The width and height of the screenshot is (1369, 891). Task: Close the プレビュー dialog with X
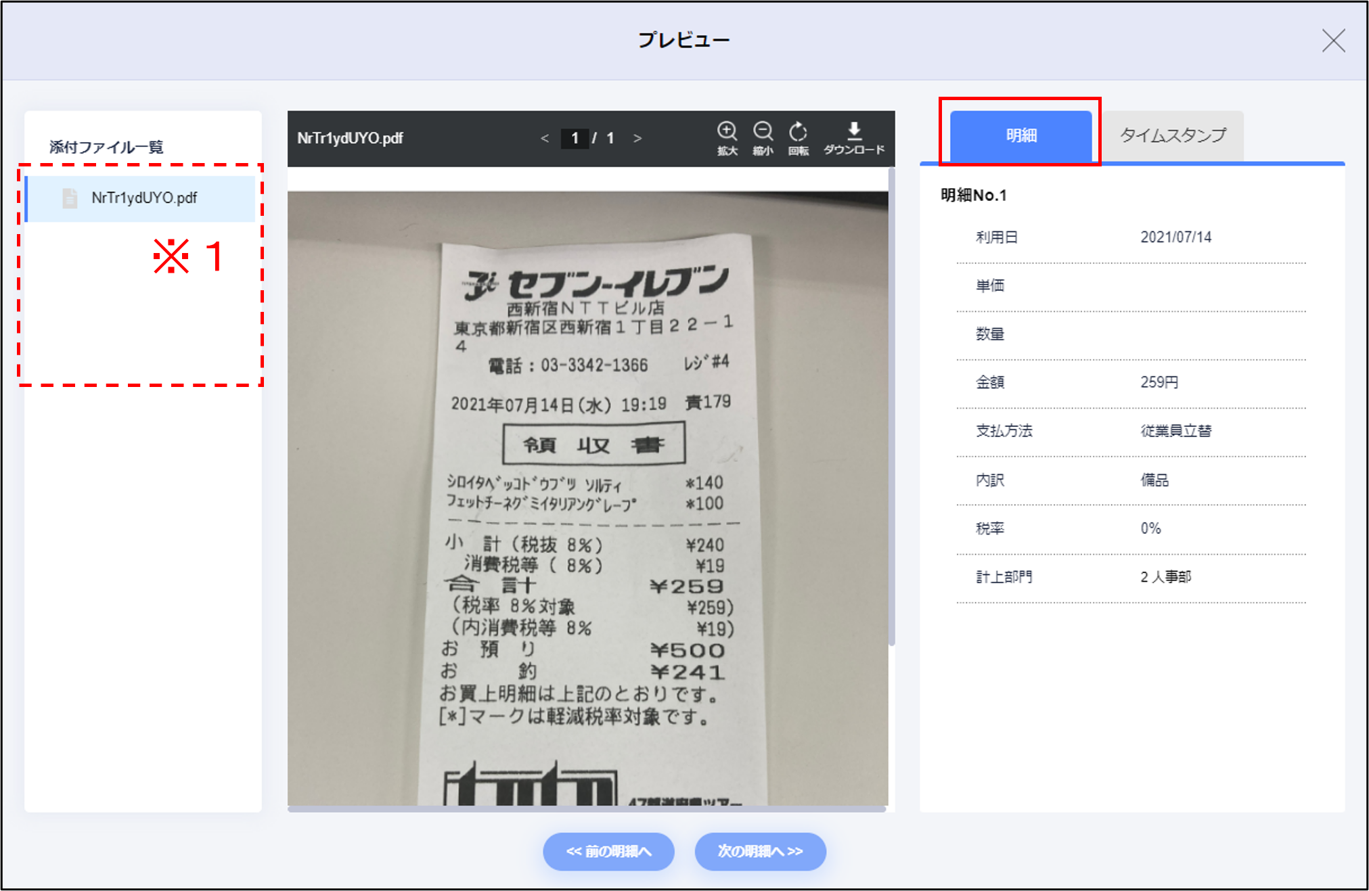(1333, 41)
